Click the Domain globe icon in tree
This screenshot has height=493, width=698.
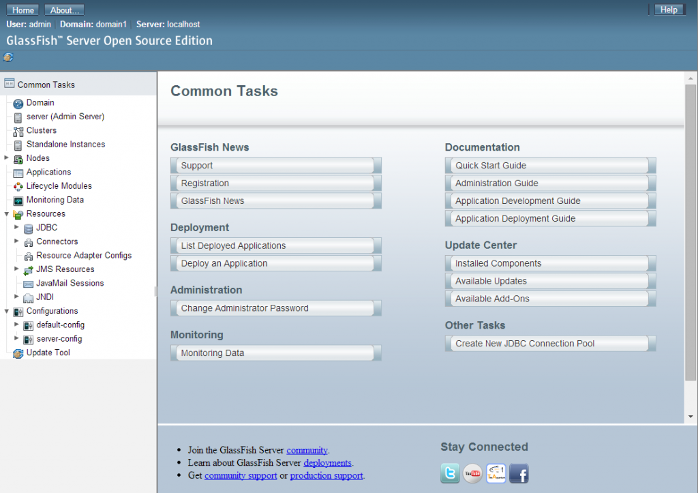[18, 103]
